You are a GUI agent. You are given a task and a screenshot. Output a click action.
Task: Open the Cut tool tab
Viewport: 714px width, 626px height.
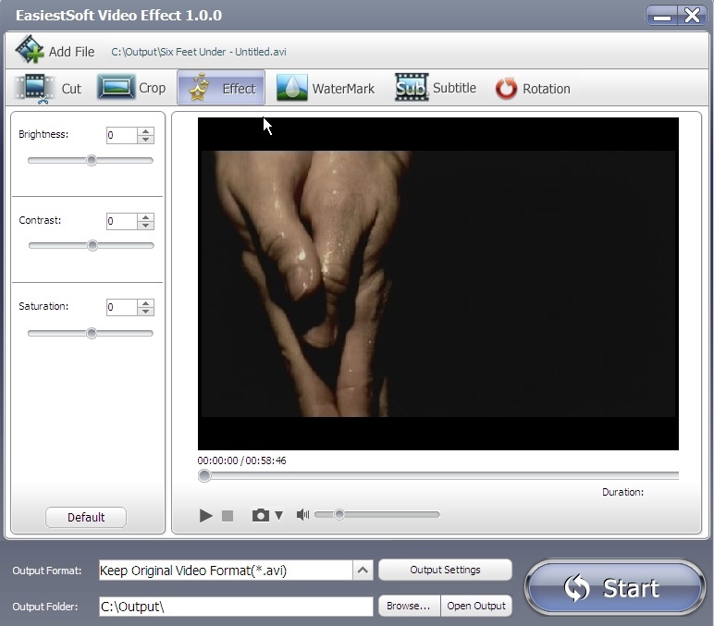point(48,89)
